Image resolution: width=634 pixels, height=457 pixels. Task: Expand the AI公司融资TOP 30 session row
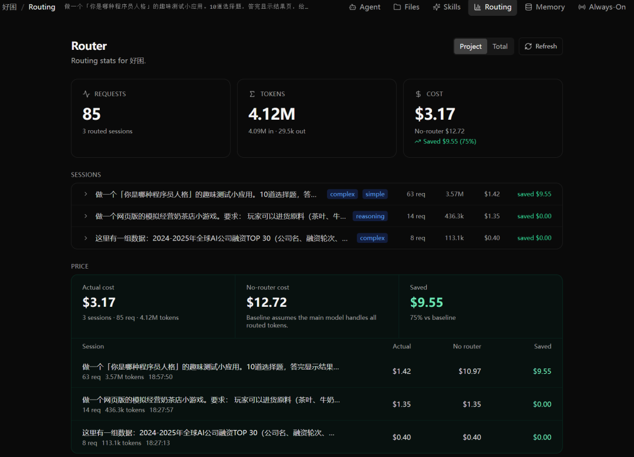coord(85,238)
